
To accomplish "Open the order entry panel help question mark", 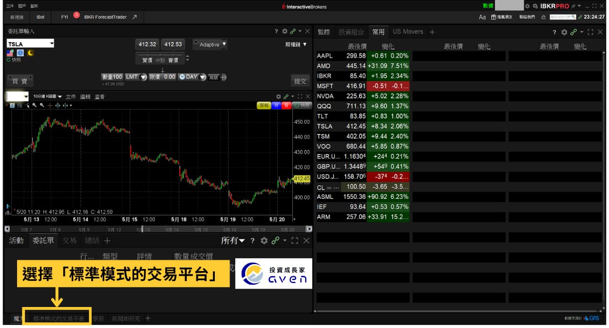I will click(x=276, y=31).
